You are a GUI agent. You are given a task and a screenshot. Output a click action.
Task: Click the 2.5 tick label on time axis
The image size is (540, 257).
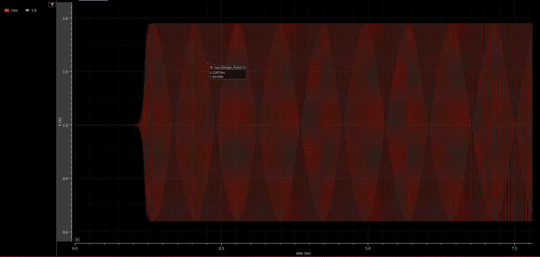pos(221,248)
